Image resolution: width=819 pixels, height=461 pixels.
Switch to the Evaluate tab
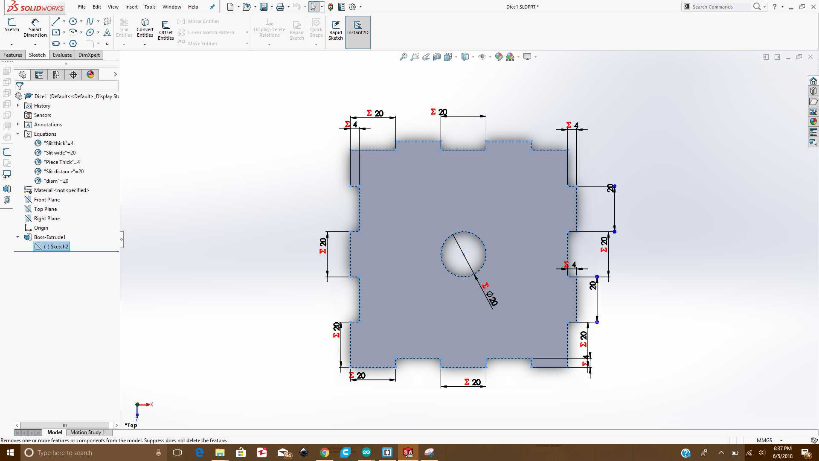click(62, 55)
